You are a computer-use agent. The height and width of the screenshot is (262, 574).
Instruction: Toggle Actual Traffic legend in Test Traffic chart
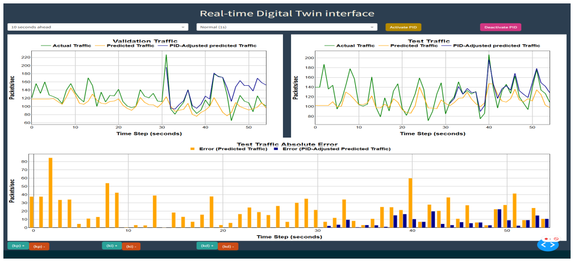point(350,45)
